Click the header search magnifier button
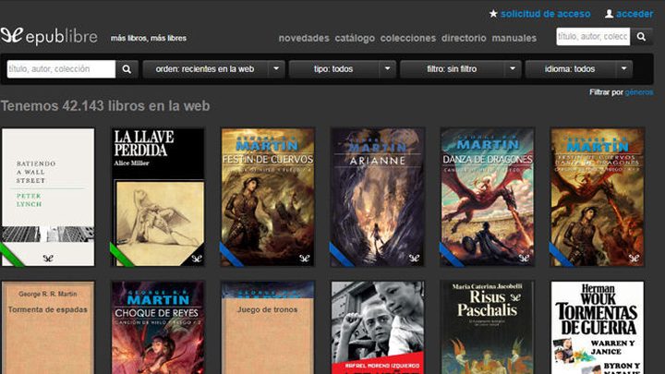This screenshot has width=665, height=374. point(641,37)
